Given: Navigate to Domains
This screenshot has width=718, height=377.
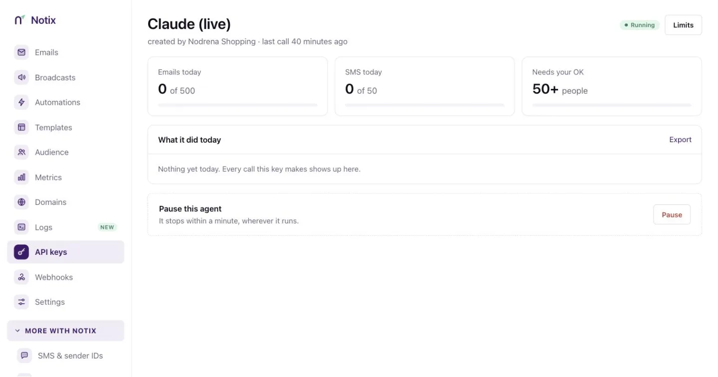Looking at the screenshot, I should point(65,202).
